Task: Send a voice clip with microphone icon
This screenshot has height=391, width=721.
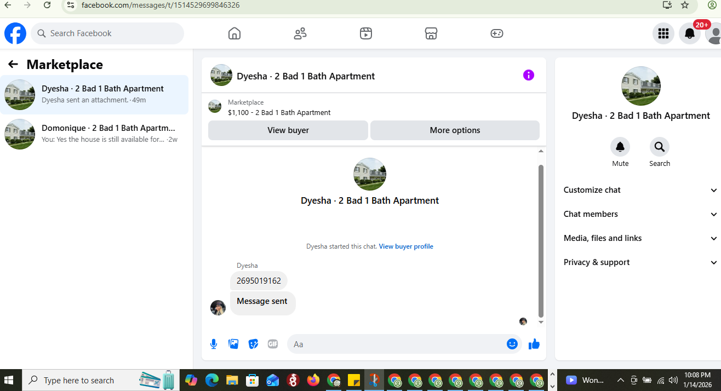Action: (214, 344)
